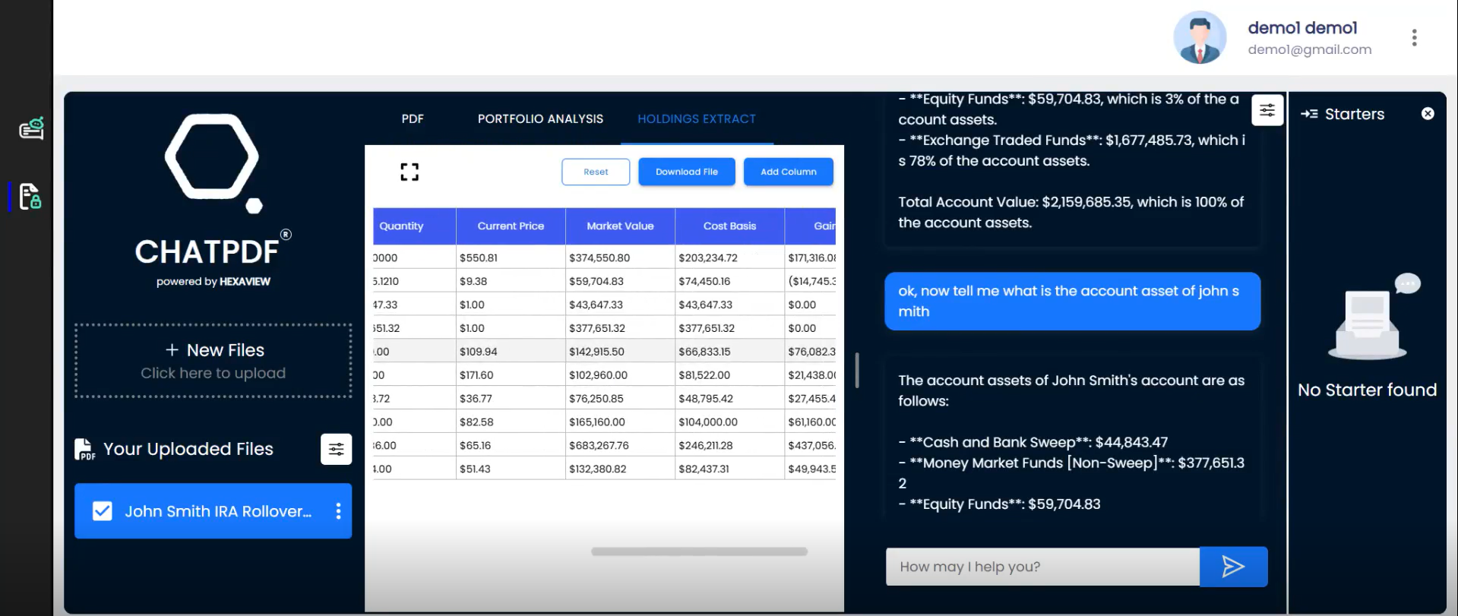Click the 'How may I help you?' input
This screenshot has height=616, width=1458.
pos(1042,567)
